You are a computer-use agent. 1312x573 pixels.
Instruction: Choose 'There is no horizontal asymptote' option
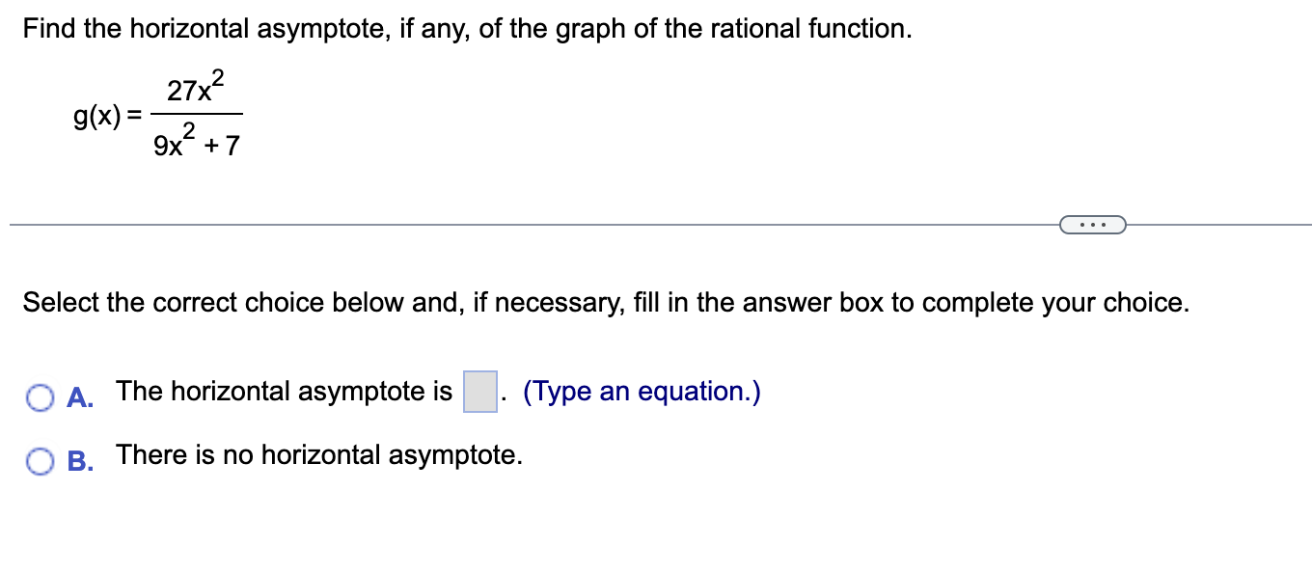[x=318, y=454]
